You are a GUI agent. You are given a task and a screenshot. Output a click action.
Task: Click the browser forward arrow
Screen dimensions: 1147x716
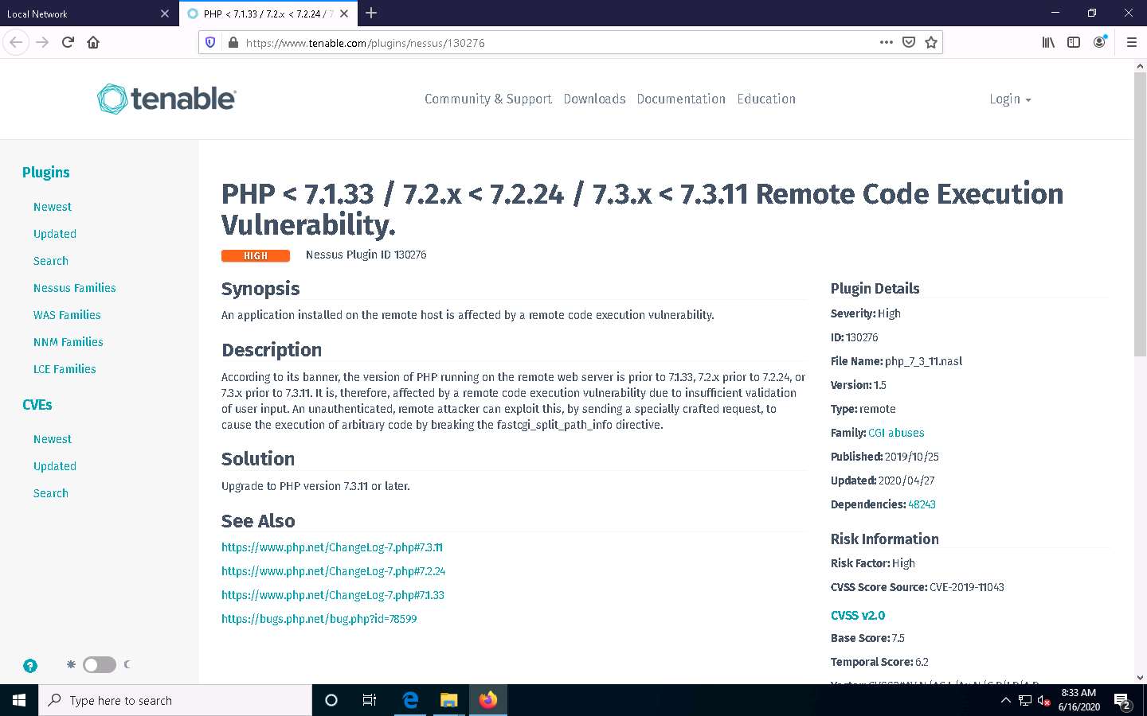(x=42, y=42)
